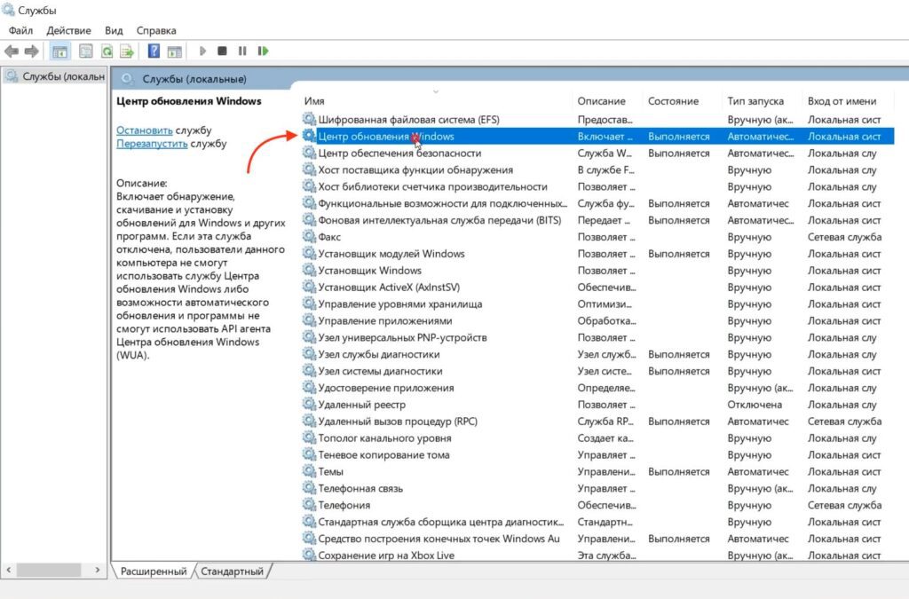Screen dimensions: 909x599
Task: Toggle the action pane toolbar icon
Action: click(175, 51)
